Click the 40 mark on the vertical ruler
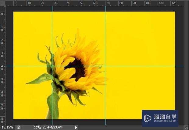189x130 pixels. 2,67
